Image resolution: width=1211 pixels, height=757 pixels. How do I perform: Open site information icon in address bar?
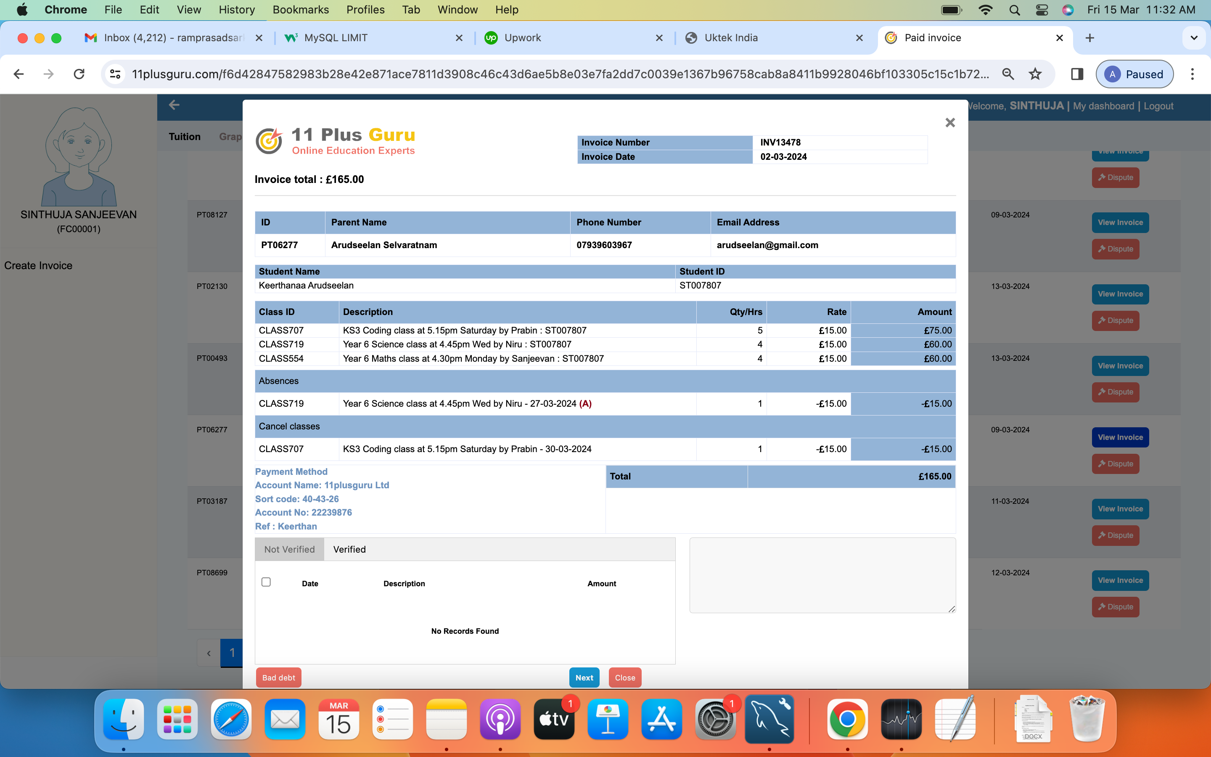(x=115, y=74)
